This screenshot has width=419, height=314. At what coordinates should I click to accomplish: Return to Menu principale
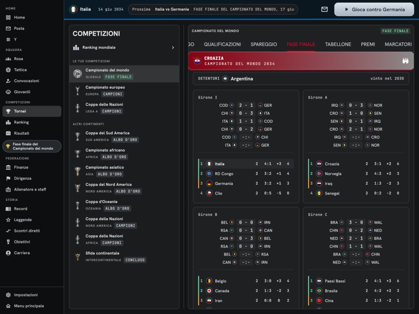[32, 306]
